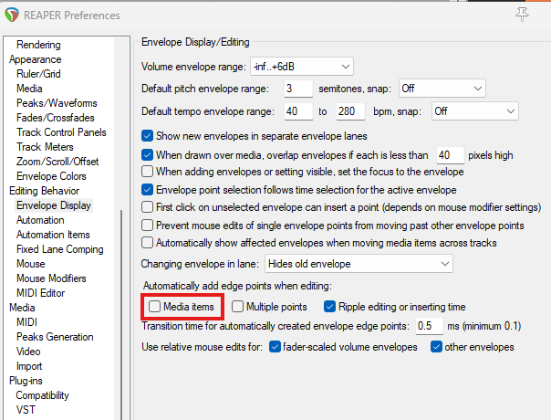Enable prevent mouse edits moving past points
Viewport: 551px width, 420px height.
coord(147,226)
